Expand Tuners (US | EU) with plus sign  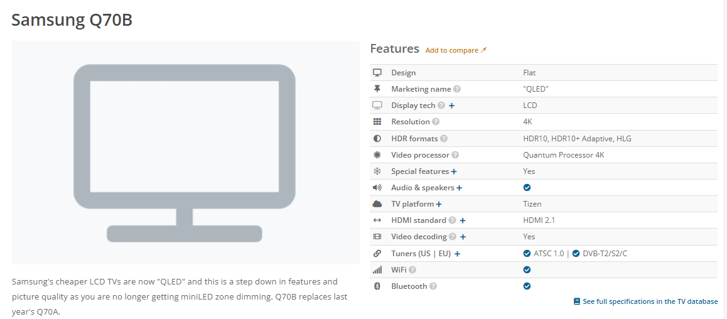tap(457, 254)
